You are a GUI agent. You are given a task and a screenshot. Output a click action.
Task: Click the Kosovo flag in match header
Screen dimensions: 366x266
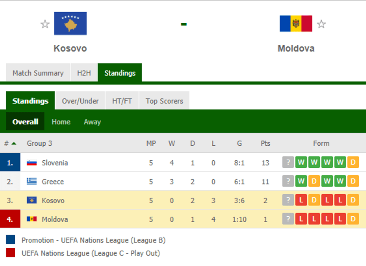point(70,24)
